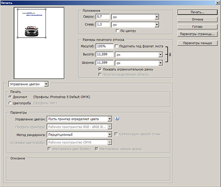Click the top-left bounding box handle in preview

tap(18, 9)
